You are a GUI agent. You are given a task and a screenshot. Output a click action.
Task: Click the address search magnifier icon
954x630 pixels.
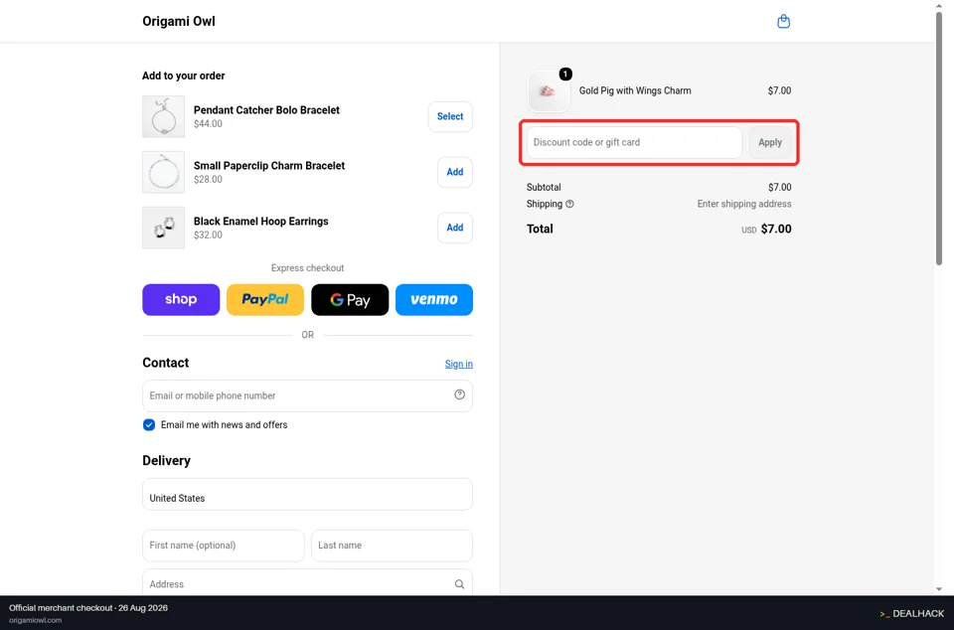[x=459, y=584]
